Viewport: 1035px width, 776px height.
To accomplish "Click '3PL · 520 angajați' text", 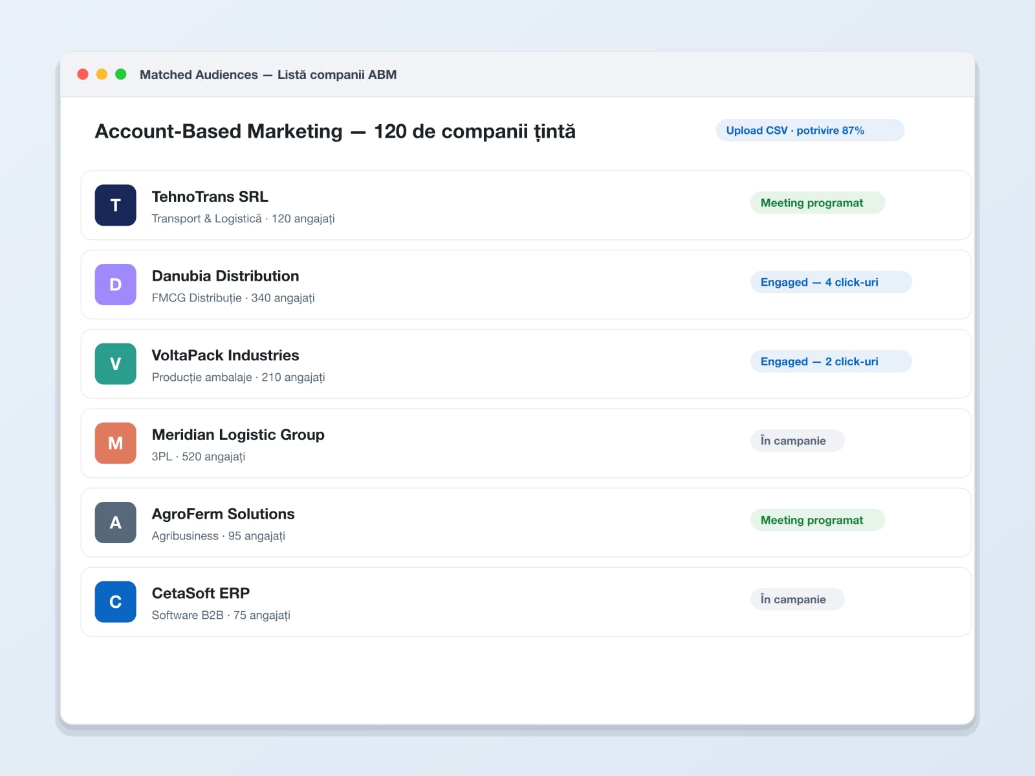I will 199,457.
